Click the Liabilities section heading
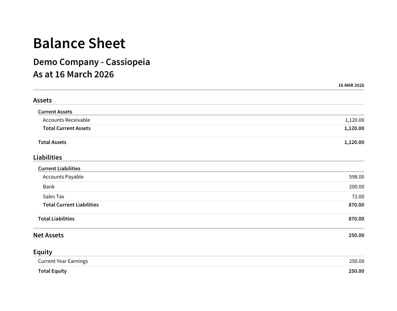This screenshot has height=311, width=397. [47, 158]
